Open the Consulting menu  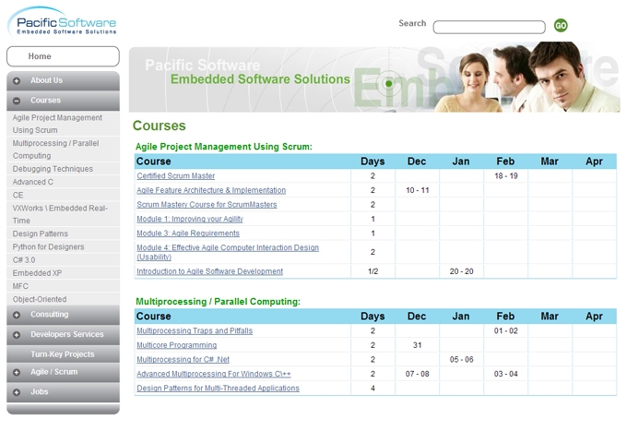coord(63,315)
